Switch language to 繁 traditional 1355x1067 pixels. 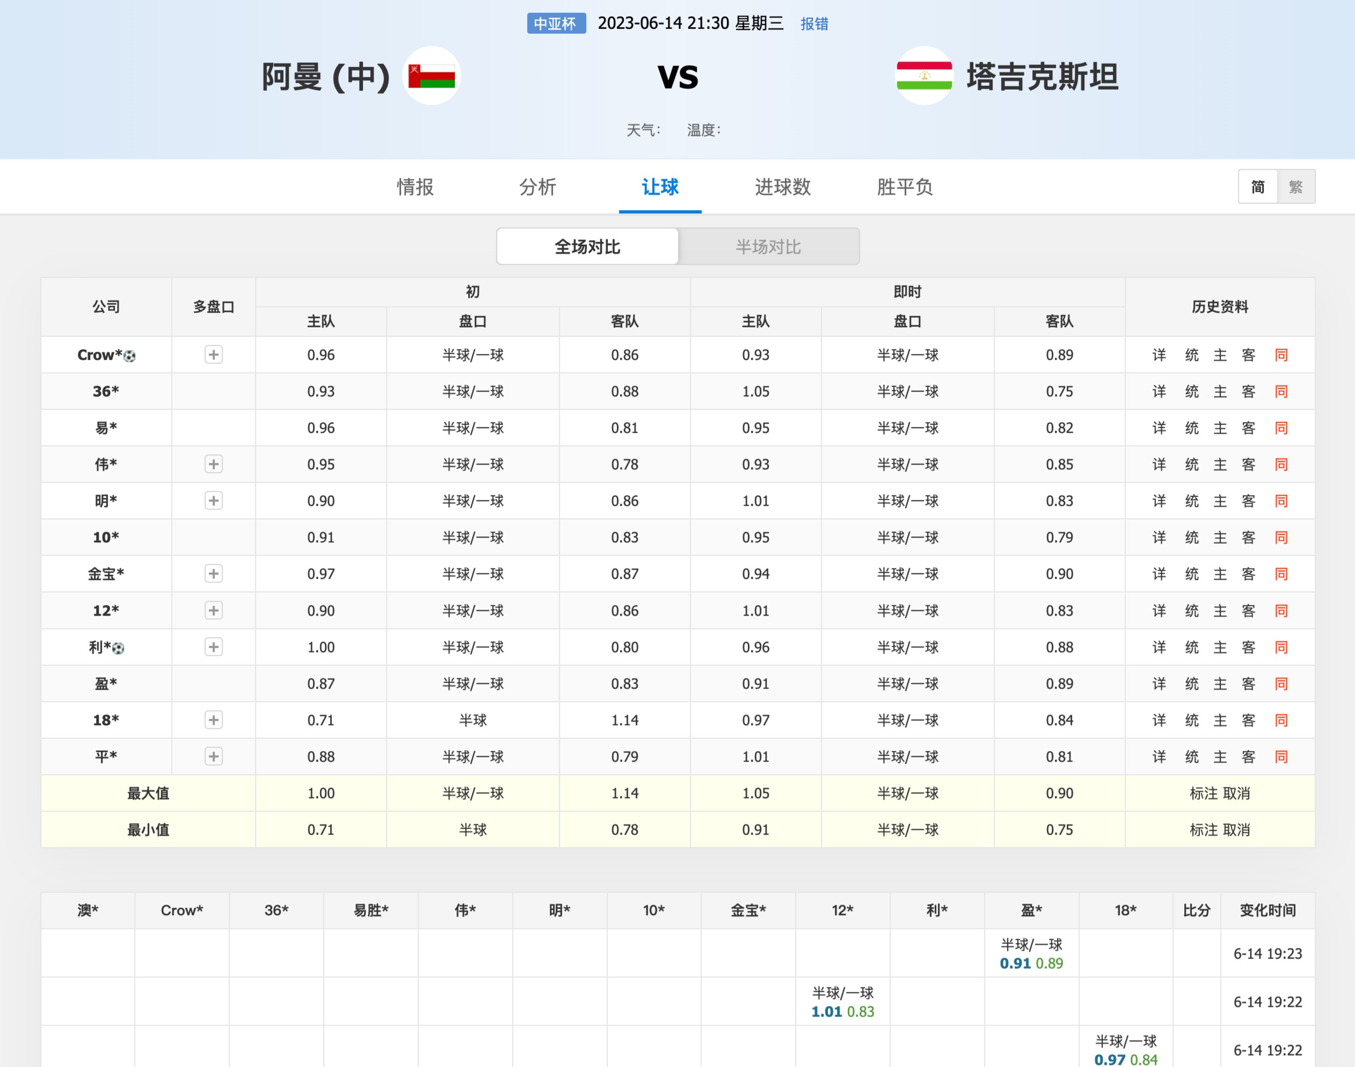1295,187
